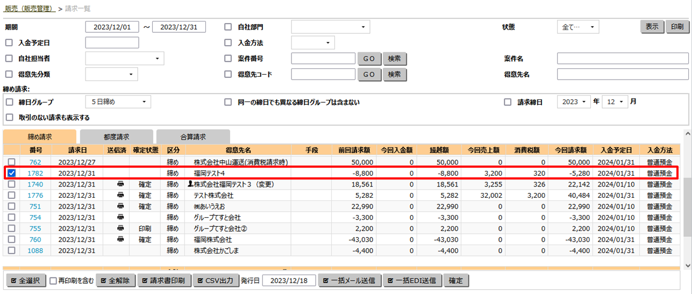692x294 pixels.
Task: Enable the 再印刷を含む checkbox
Action: coord(53,281)
